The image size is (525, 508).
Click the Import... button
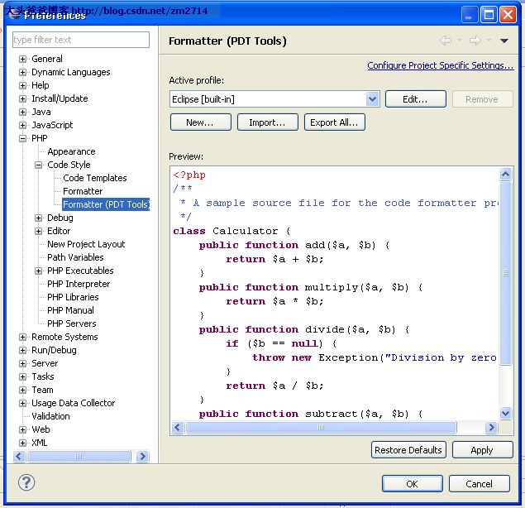point(268,122)
